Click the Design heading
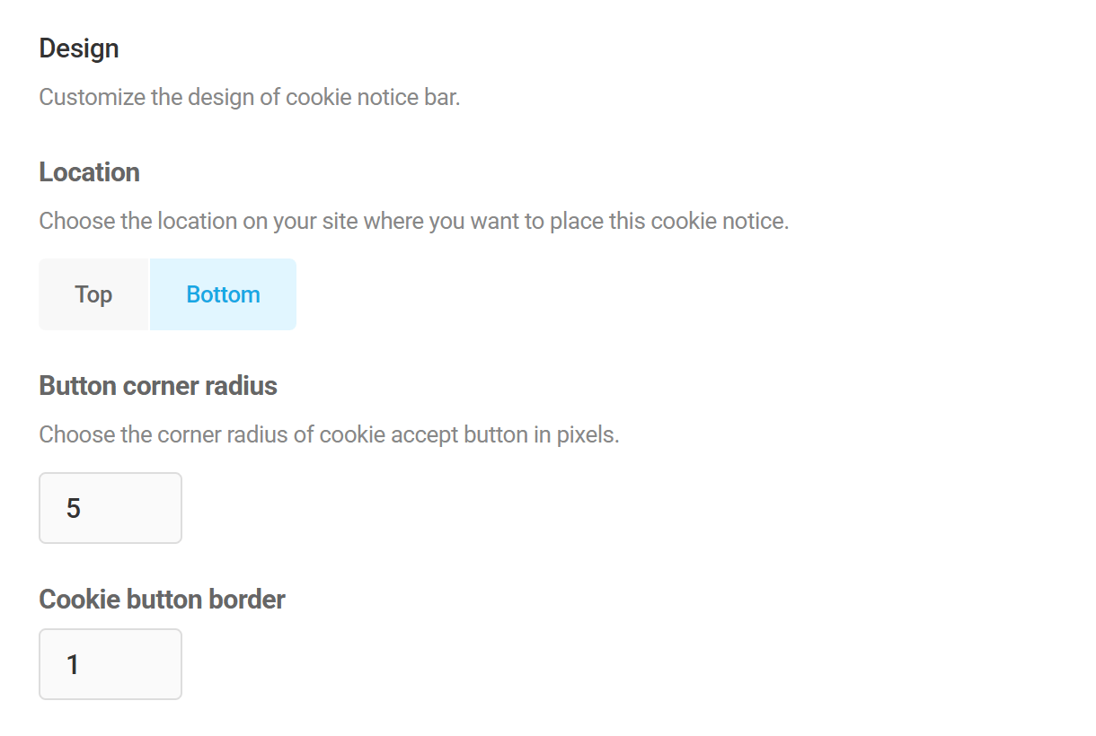The width and height of the screenshot is (1096, 736). (x=78, y=48)
